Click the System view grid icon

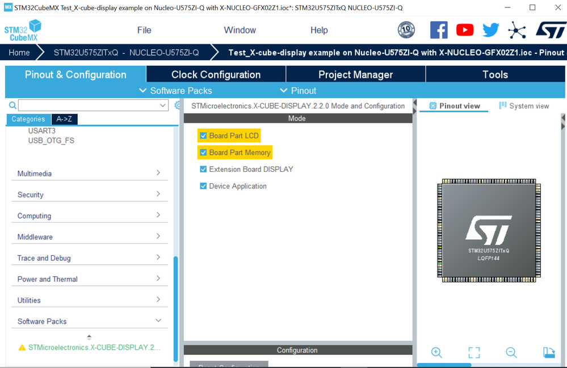503,105
